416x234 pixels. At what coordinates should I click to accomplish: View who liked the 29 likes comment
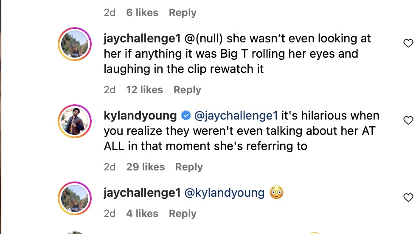coord(145,167)
